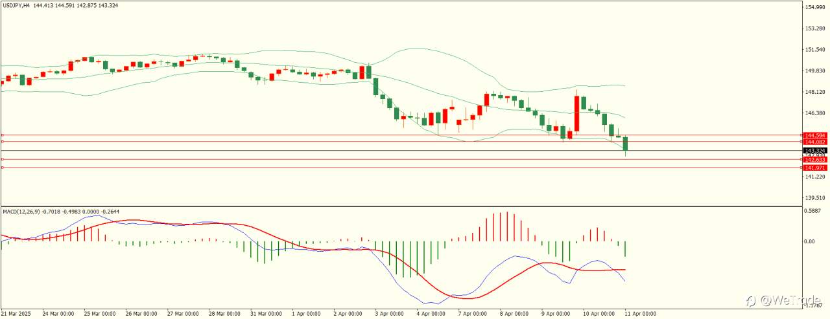Click the black 143.324 current price tag

[814, 151]
